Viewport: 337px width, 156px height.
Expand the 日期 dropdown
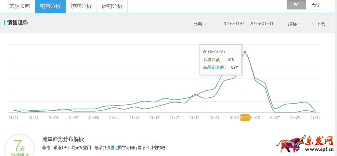point(200,24)
